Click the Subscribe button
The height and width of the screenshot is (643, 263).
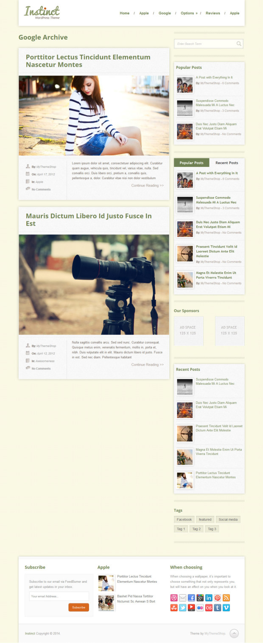(78, 607)
